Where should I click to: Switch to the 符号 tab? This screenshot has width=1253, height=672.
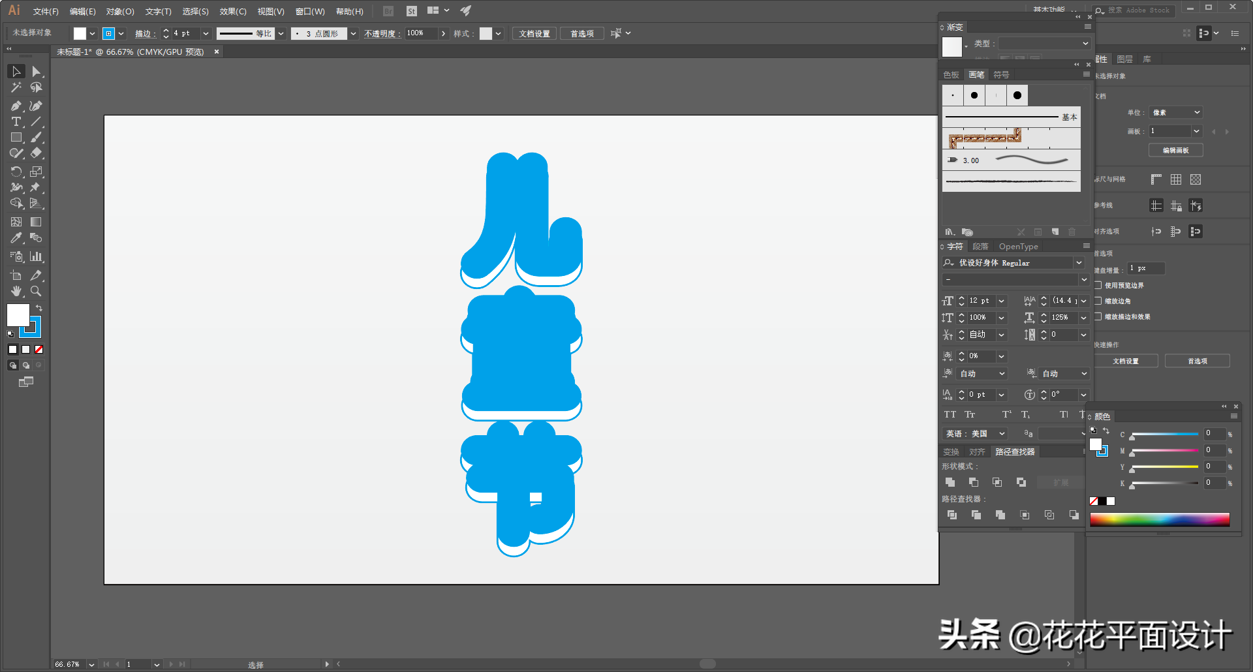coord(1001,75)
